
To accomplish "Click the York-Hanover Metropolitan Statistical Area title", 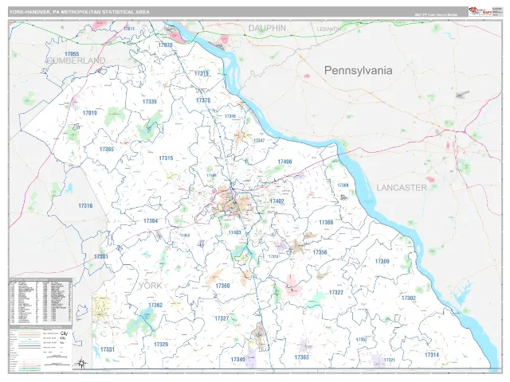I will click(80, 12).
